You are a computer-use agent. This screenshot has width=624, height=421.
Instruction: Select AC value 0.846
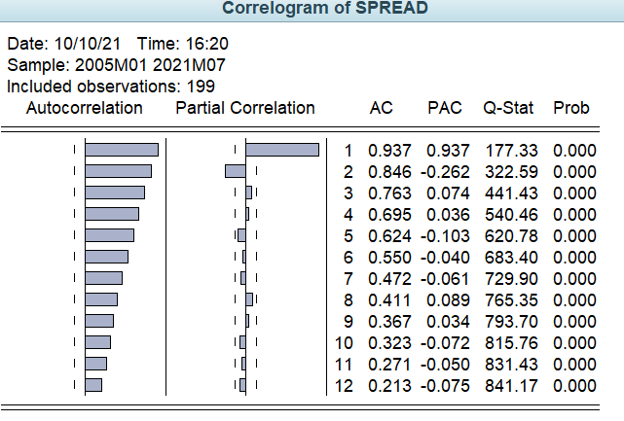click(389, 172)
